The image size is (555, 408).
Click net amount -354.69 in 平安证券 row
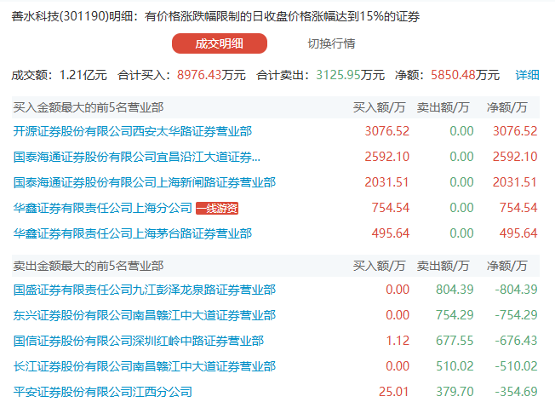tap(516, 392)
